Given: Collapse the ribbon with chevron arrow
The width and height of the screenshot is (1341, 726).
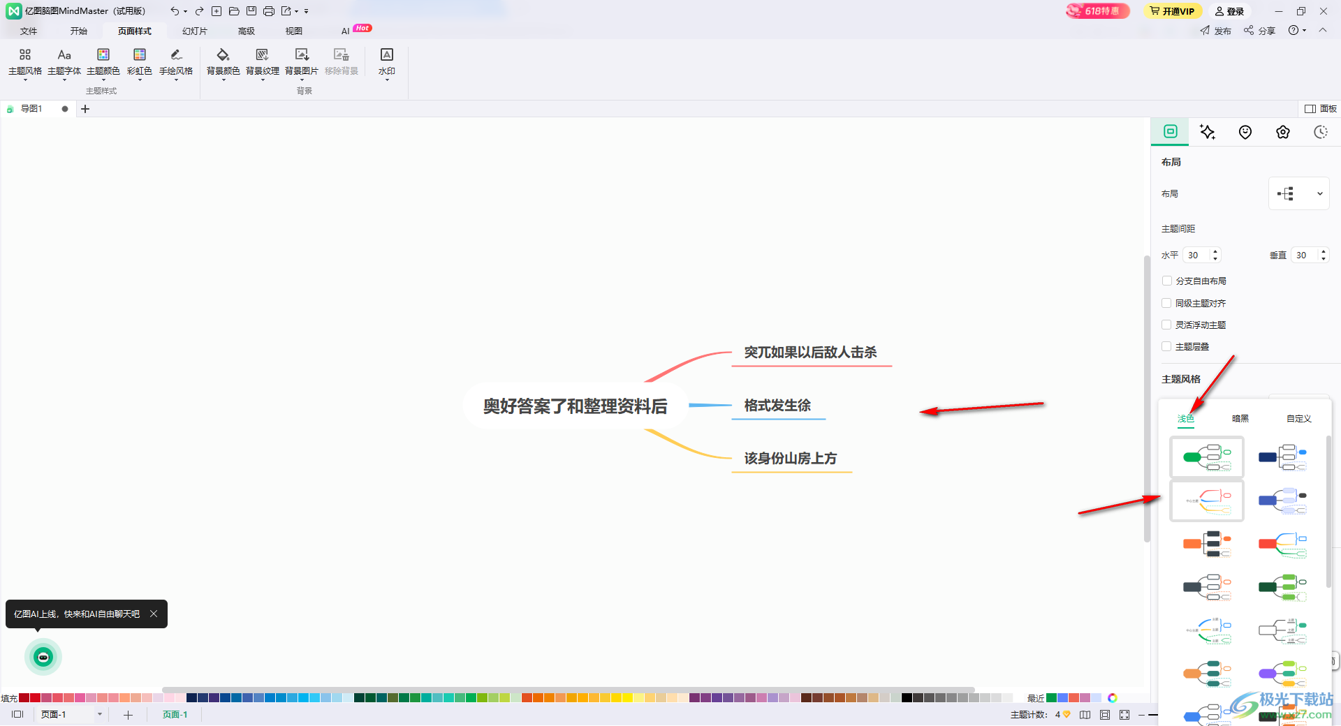Looking at the screenshot, I should 1323,31.
